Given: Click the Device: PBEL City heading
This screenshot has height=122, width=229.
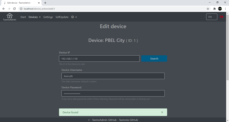Looking at the screenshot, I should [x=113, y=40].
